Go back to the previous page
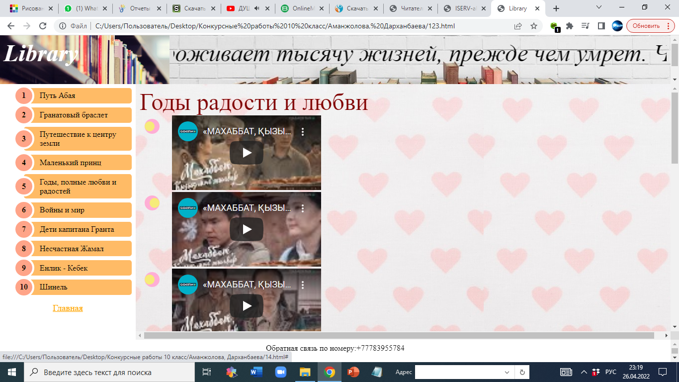 coord(11,26)
